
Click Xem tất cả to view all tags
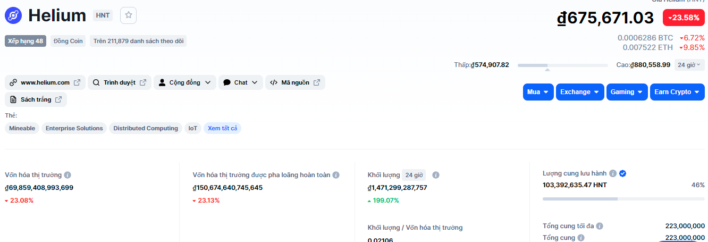[x=222, y=128]
